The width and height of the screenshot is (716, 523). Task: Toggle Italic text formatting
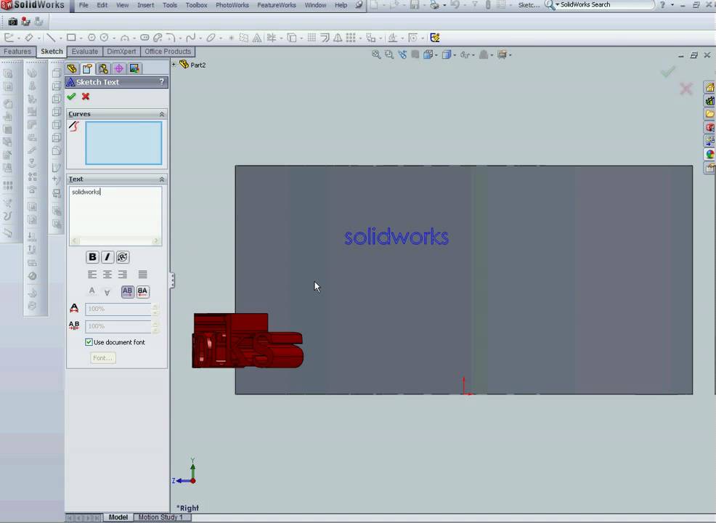pos(107,257)
